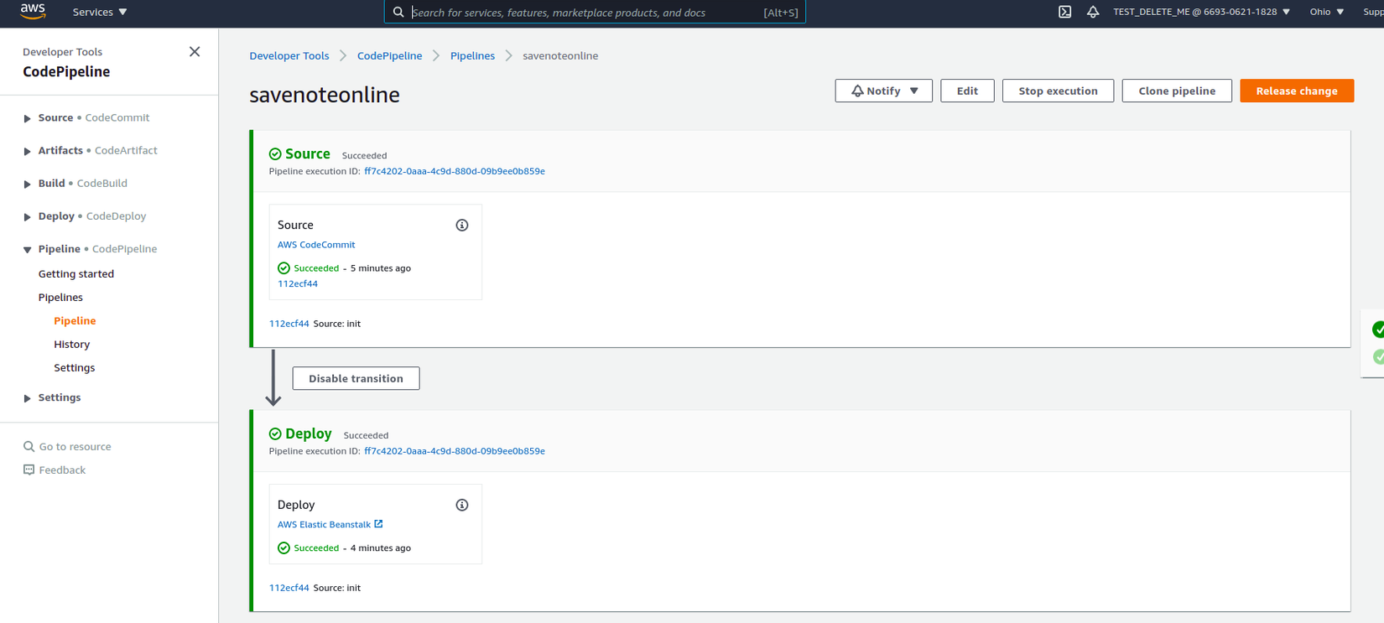This screenshot has width=1384, height=623.
Task: Close the CodePipeline side navigation panel
Action: [195, 52]
